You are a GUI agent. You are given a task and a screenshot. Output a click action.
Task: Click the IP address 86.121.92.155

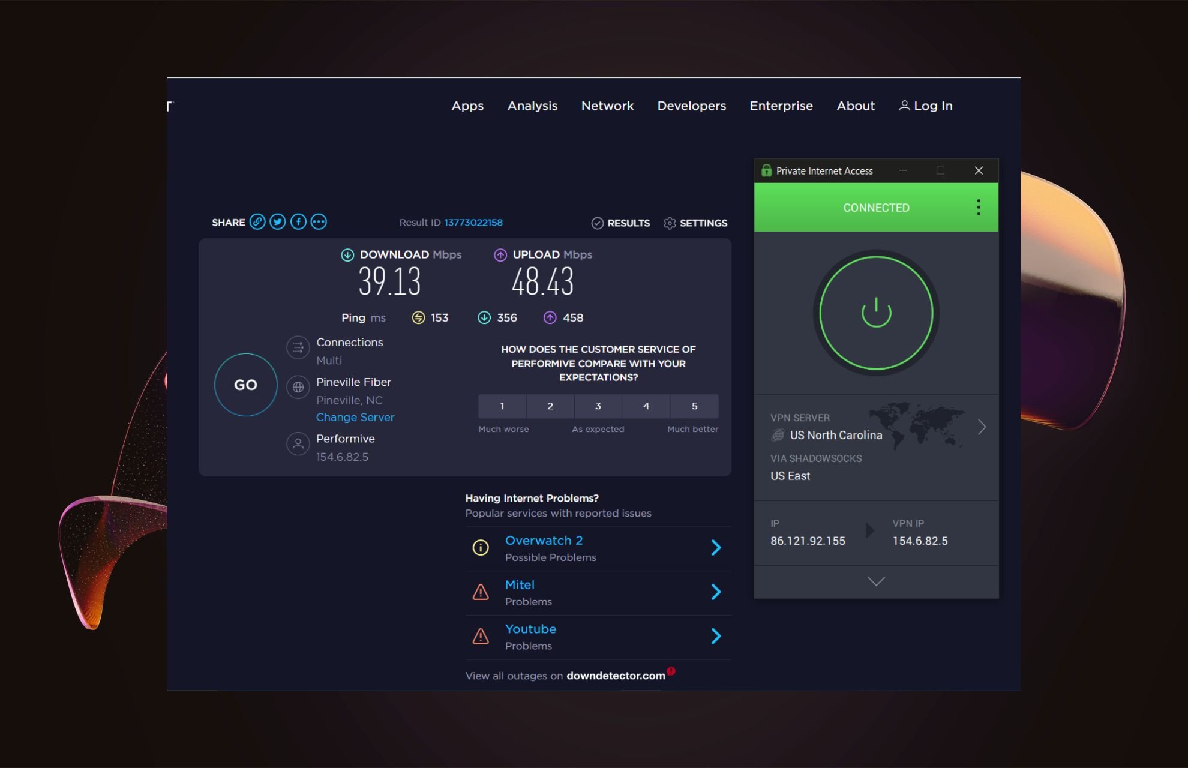tap(808, 541)
